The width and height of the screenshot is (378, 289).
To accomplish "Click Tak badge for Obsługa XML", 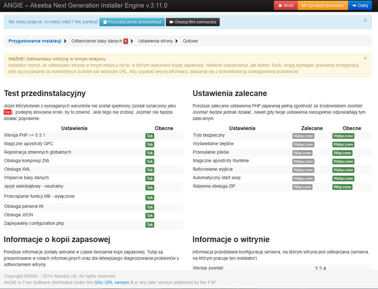I will coord(150,170).
